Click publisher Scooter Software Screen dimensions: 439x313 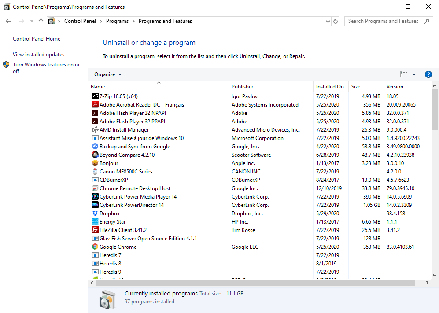[251, 155]
